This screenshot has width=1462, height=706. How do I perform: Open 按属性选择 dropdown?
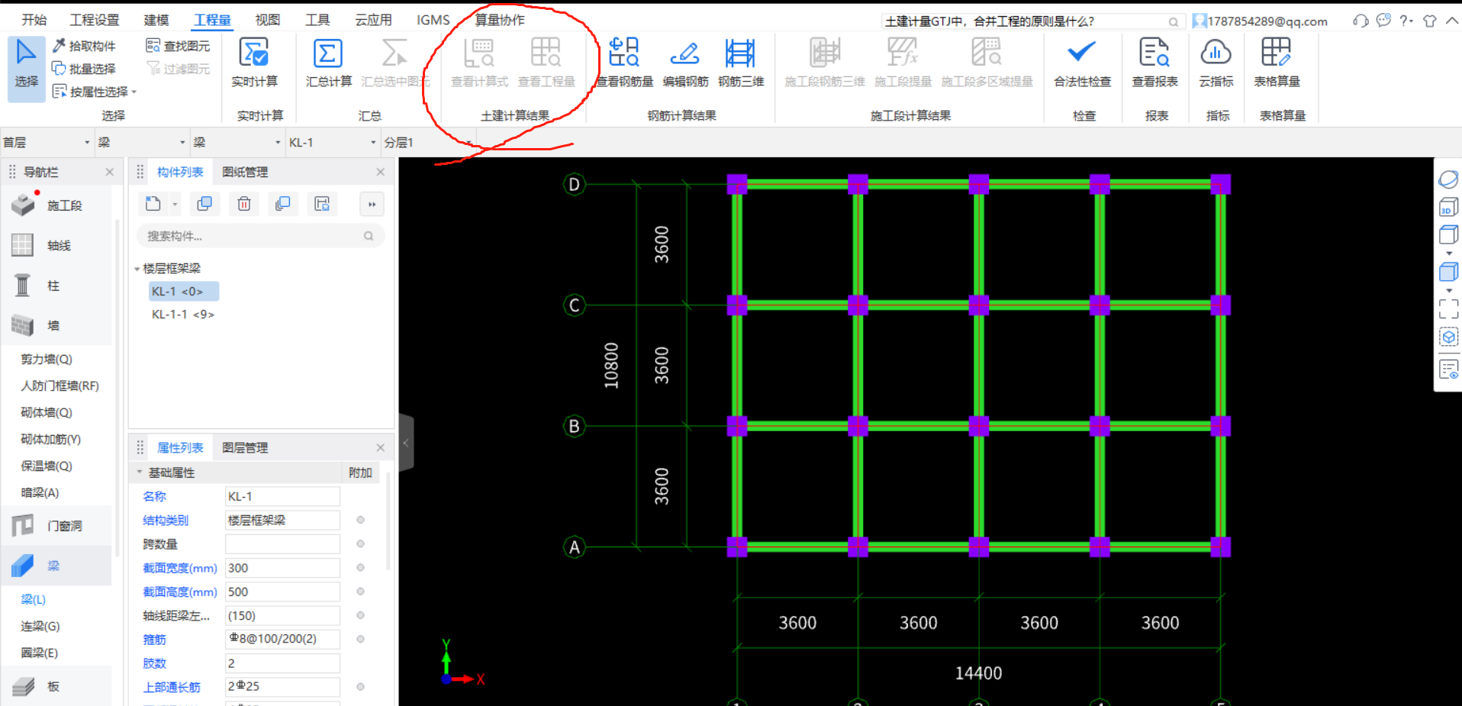coord(94,92)
